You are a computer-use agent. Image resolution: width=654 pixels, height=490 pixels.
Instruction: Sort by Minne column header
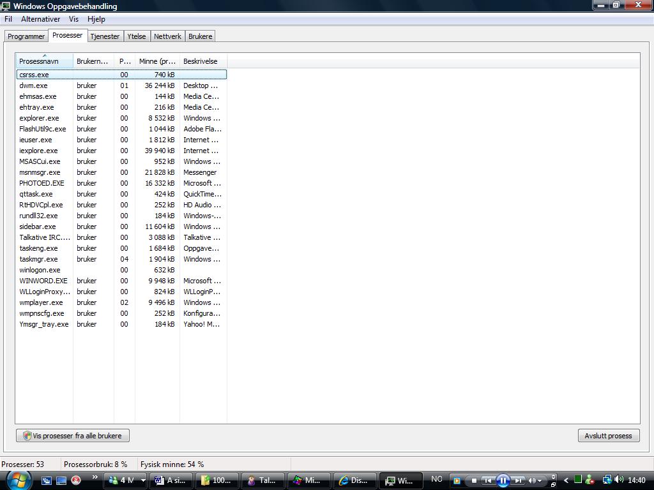coord(157,61)
